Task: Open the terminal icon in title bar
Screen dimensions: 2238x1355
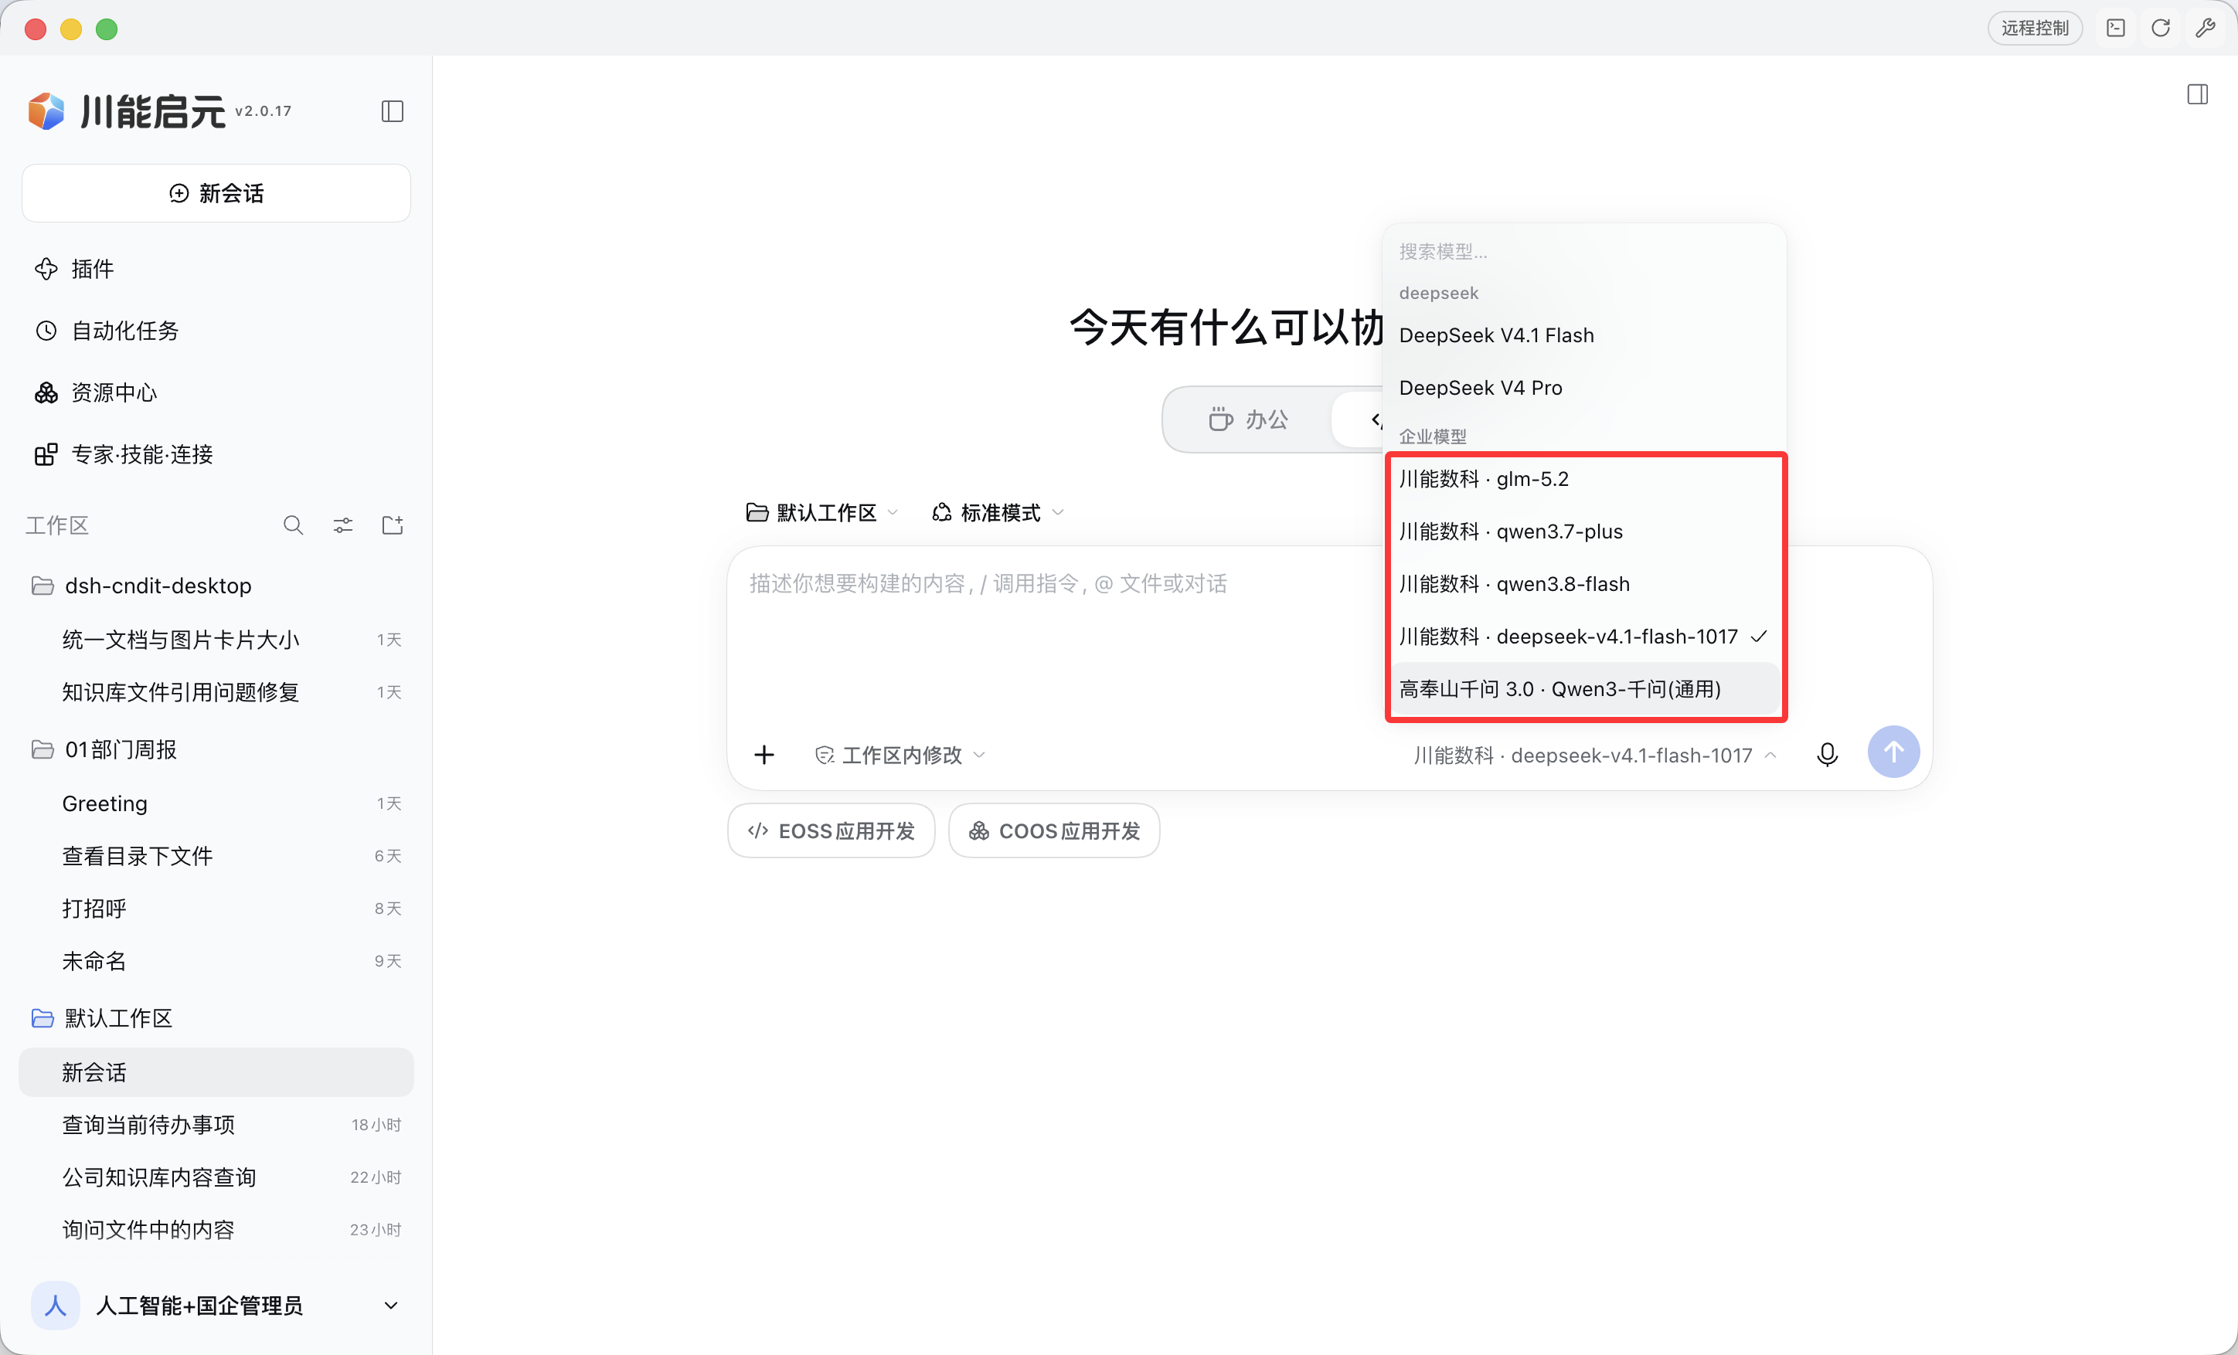Action: (x=2115, y=28)
